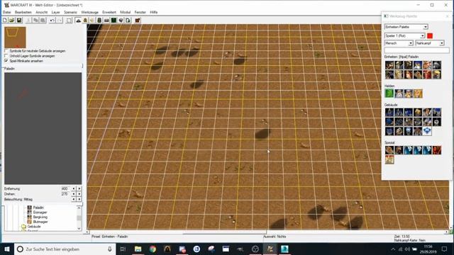
Task: Activate the Selection Brush toolbar icon
Action: (x=69, y=21)
